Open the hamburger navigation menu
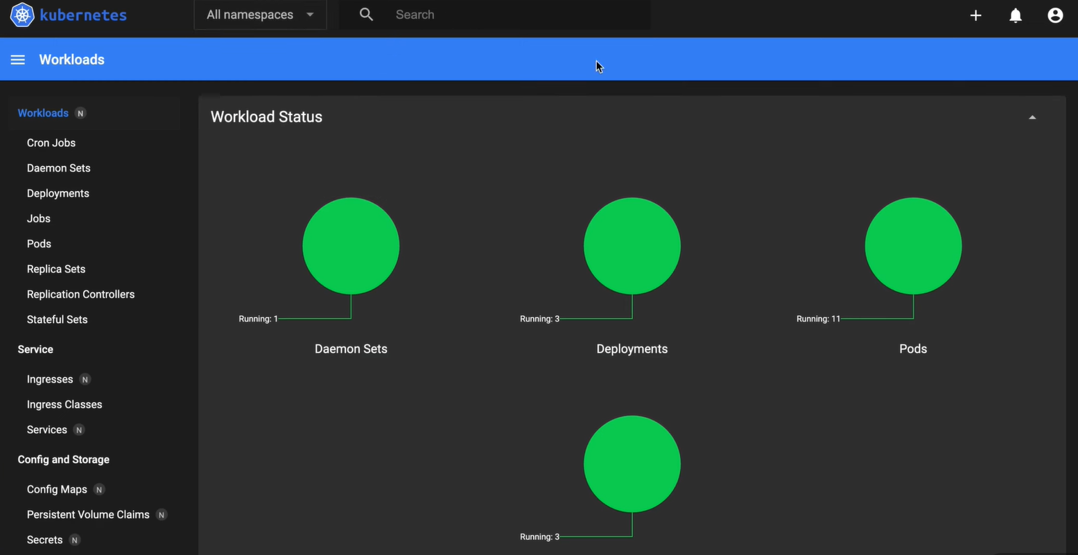1078x555 pixels. point(17,59)
